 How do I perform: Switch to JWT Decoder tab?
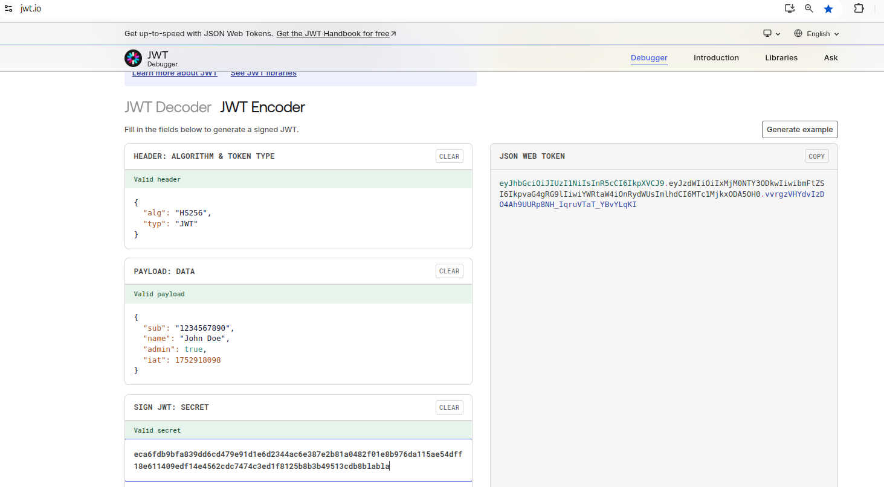pyautogui.click(x=168, y=107)
